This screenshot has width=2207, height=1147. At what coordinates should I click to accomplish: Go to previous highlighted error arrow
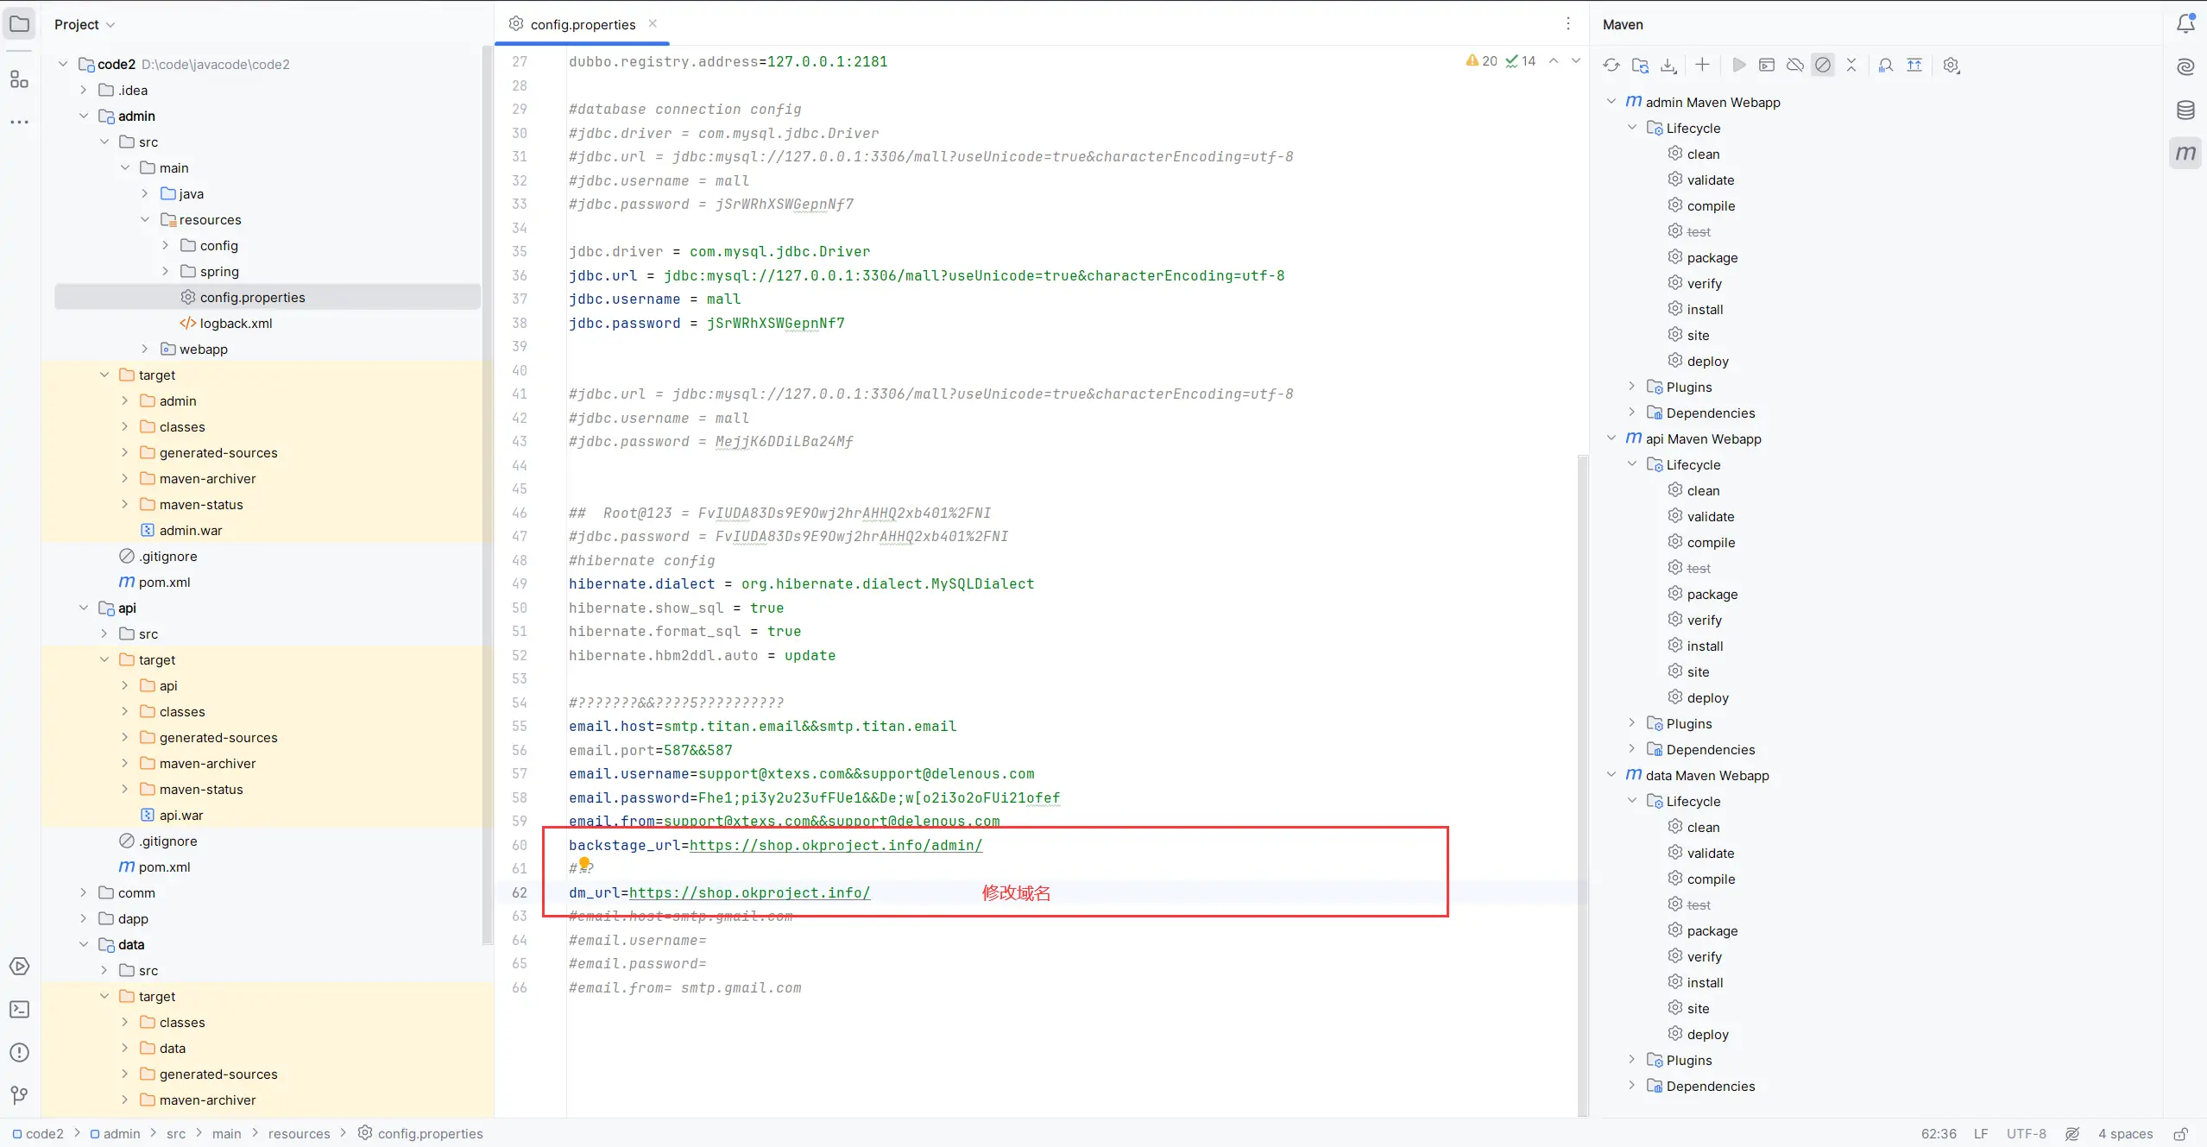click(1554, 60)
